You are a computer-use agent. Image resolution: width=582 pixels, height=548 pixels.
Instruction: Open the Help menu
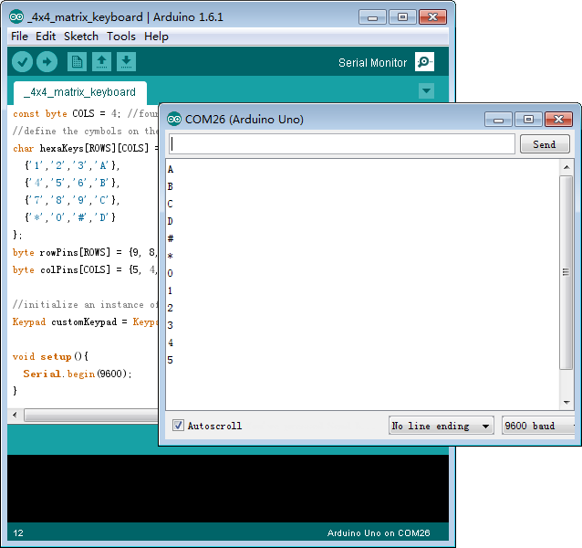tap(156, 37)
